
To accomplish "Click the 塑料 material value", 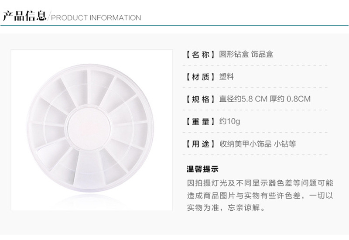I will tap(226, 77).
